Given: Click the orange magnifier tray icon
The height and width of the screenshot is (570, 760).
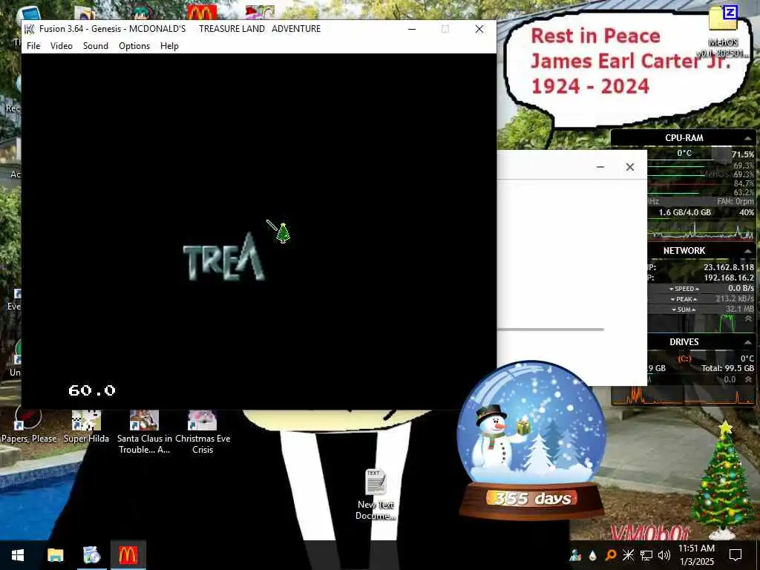Looking at the screenshot, I should (x=611, y=555).
